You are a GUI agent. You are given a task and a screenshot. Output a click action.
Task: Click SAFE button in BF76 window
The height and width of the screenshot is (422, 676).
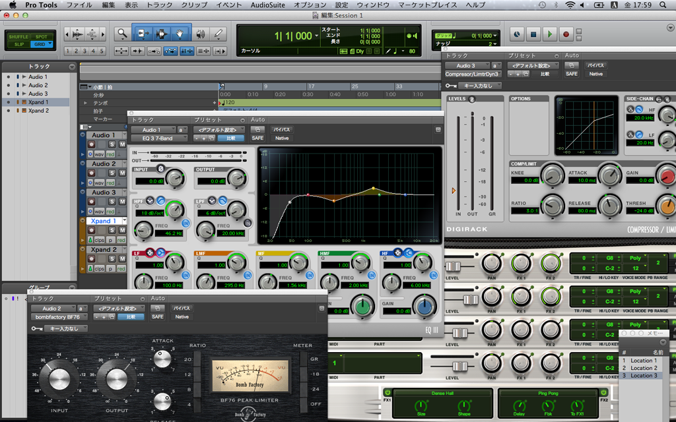(x=157, y=317)
